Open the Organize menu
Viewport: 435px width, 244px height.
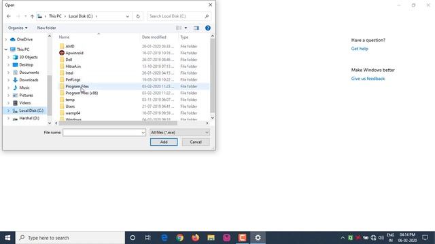[18, 28]
